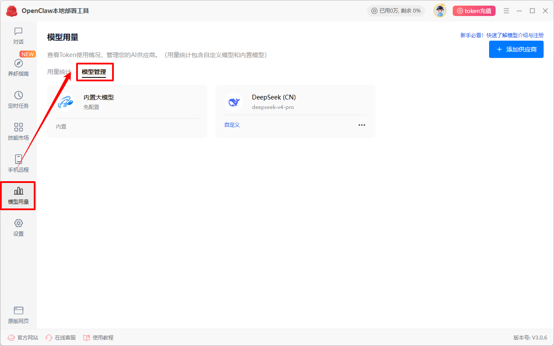The width and height of the screenshot is (554, 346).
Task: Open 原版网页 browser icon
Action: (18, 311)
